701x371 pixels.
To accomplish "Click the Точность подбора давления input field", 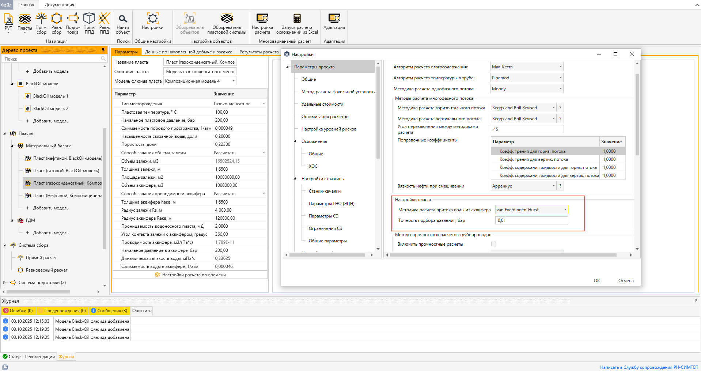I will tap(531, 220).
